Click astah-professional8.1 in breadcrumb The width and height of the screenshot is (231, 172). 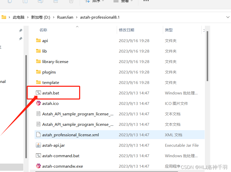[100, 17]
